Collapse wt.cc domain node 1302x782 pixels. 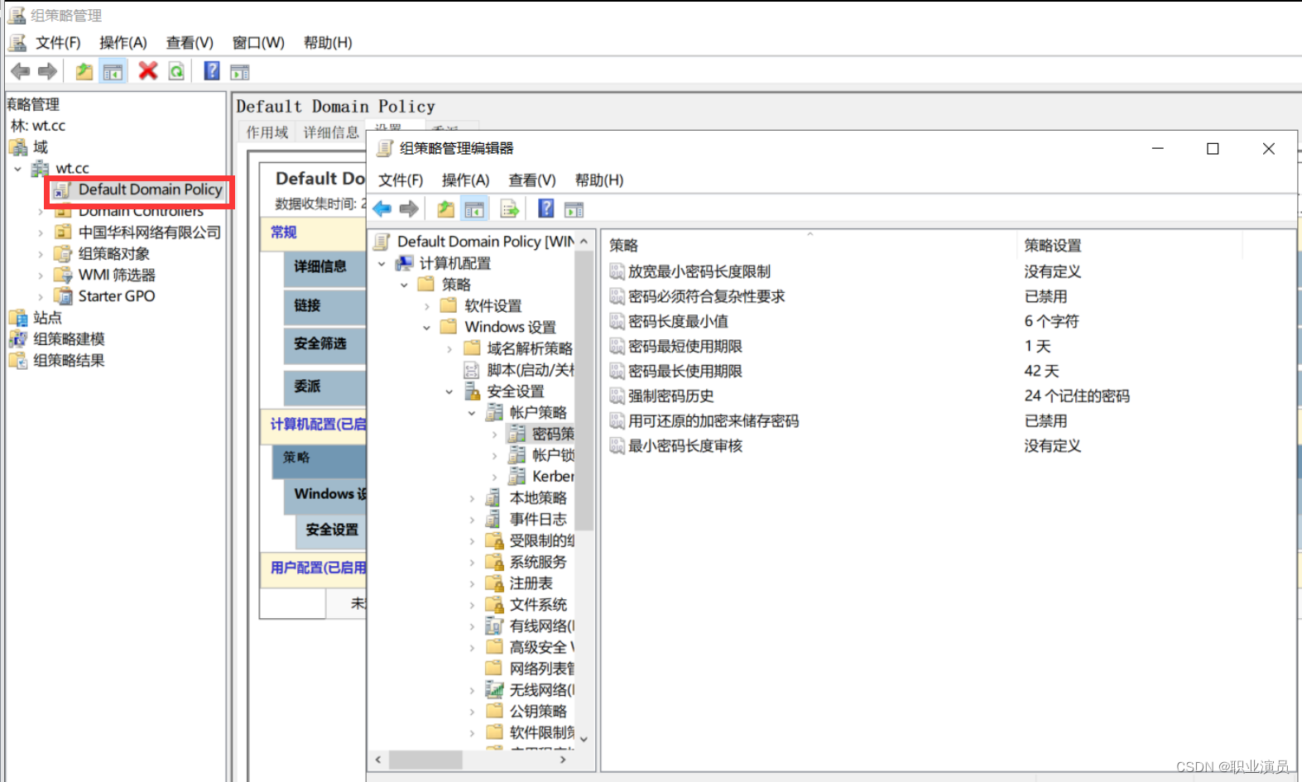tap(17, 169)
